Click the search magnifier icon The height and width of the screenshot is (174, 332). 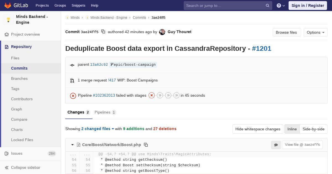pos(268,6)
